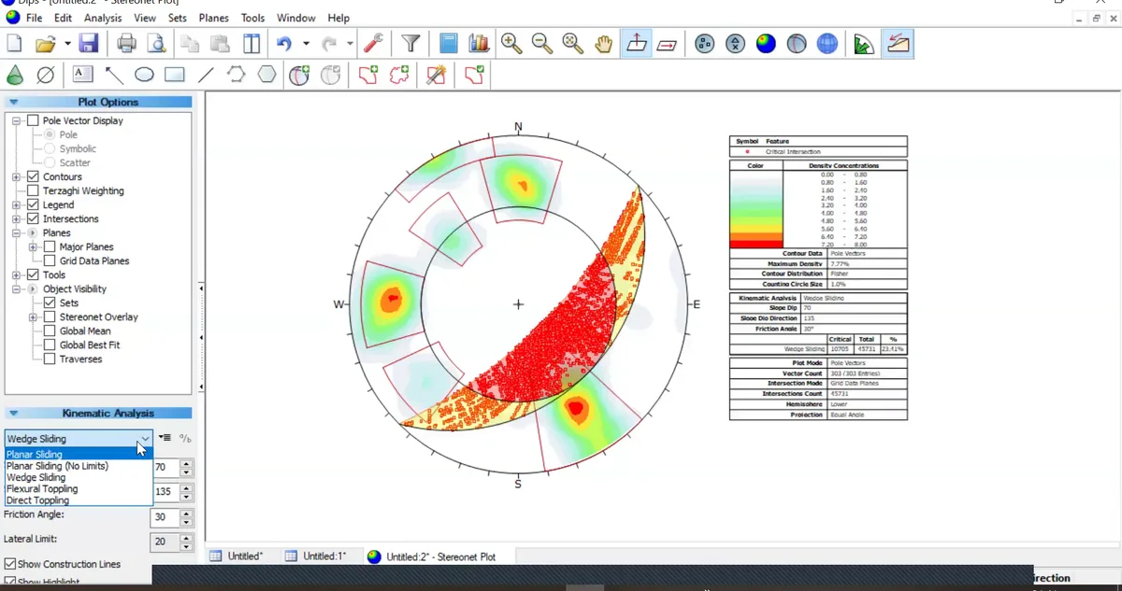
Task: Open the chart icon in toolbar
Action: point(479,43)
